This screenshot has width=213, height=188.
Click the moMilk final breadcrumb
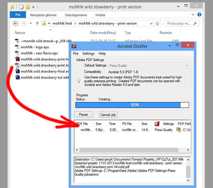click(62, 23)
